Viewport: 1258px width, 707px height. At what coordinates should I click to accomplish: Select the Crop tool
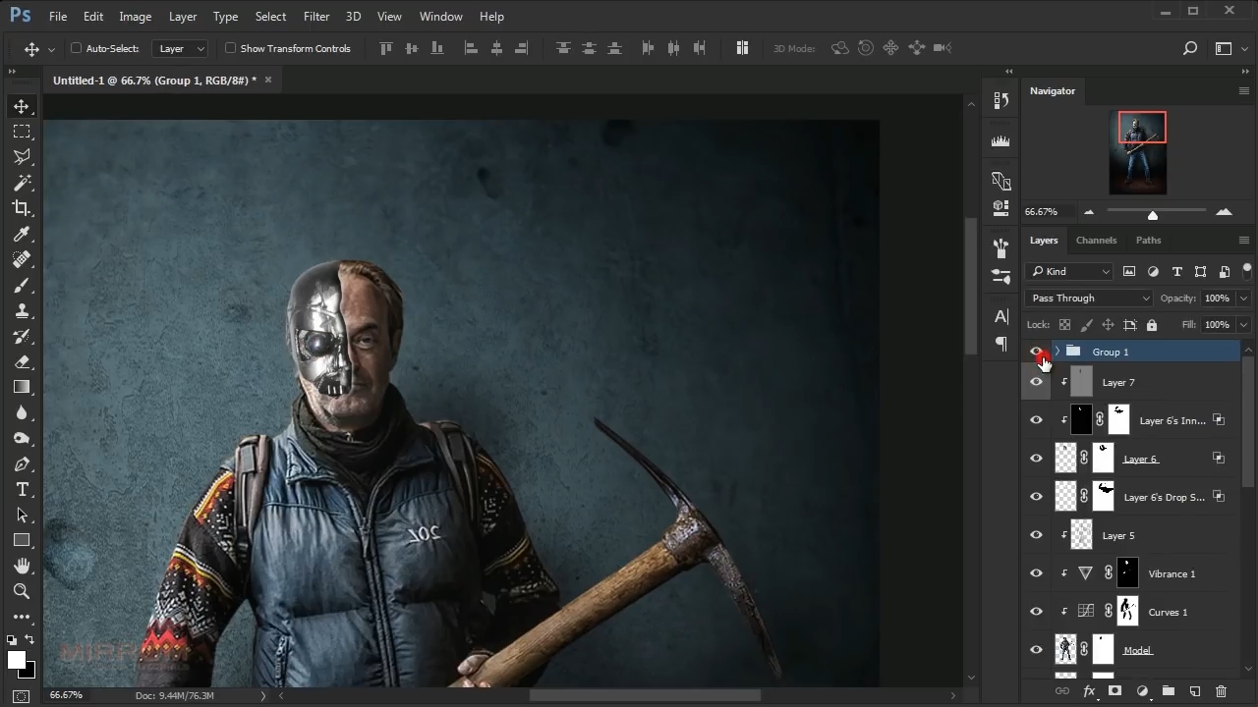click(22, 208)
